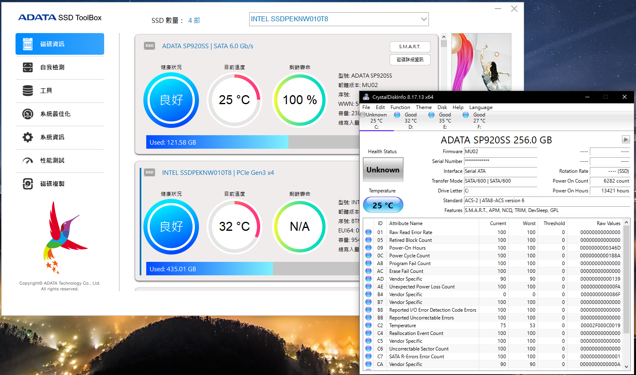Select the C: Unknown status orb
636x375 pixels.
(363, 115)
